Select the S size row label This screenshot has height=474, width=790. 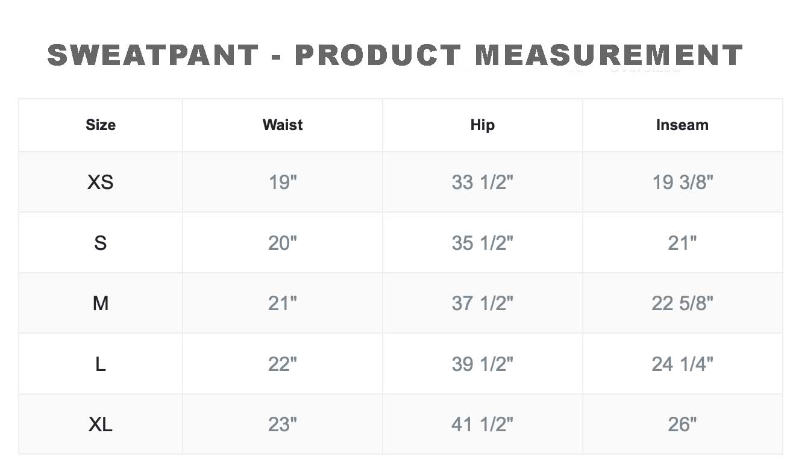101,243
